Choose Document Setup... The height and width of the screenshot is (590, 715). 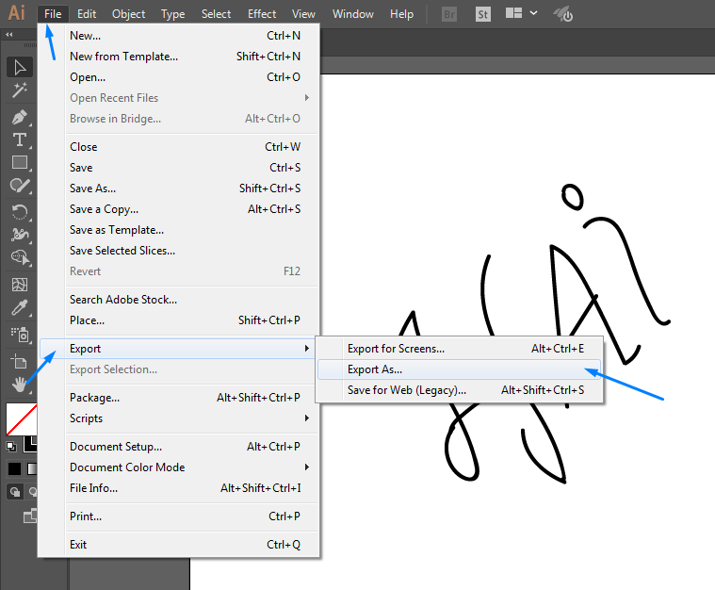pyautogui.click(x=179, y=446)
